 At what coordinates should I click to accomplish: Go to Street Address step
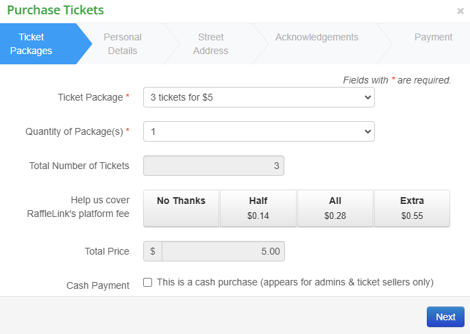click(210, 44)
